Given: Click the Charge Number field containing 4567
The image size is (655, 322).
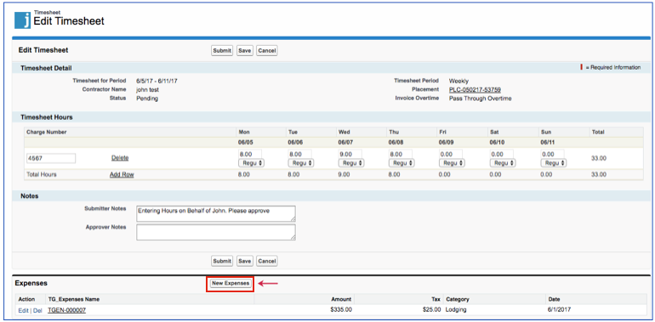Looking at the screenshot, I should click(50, 158).
